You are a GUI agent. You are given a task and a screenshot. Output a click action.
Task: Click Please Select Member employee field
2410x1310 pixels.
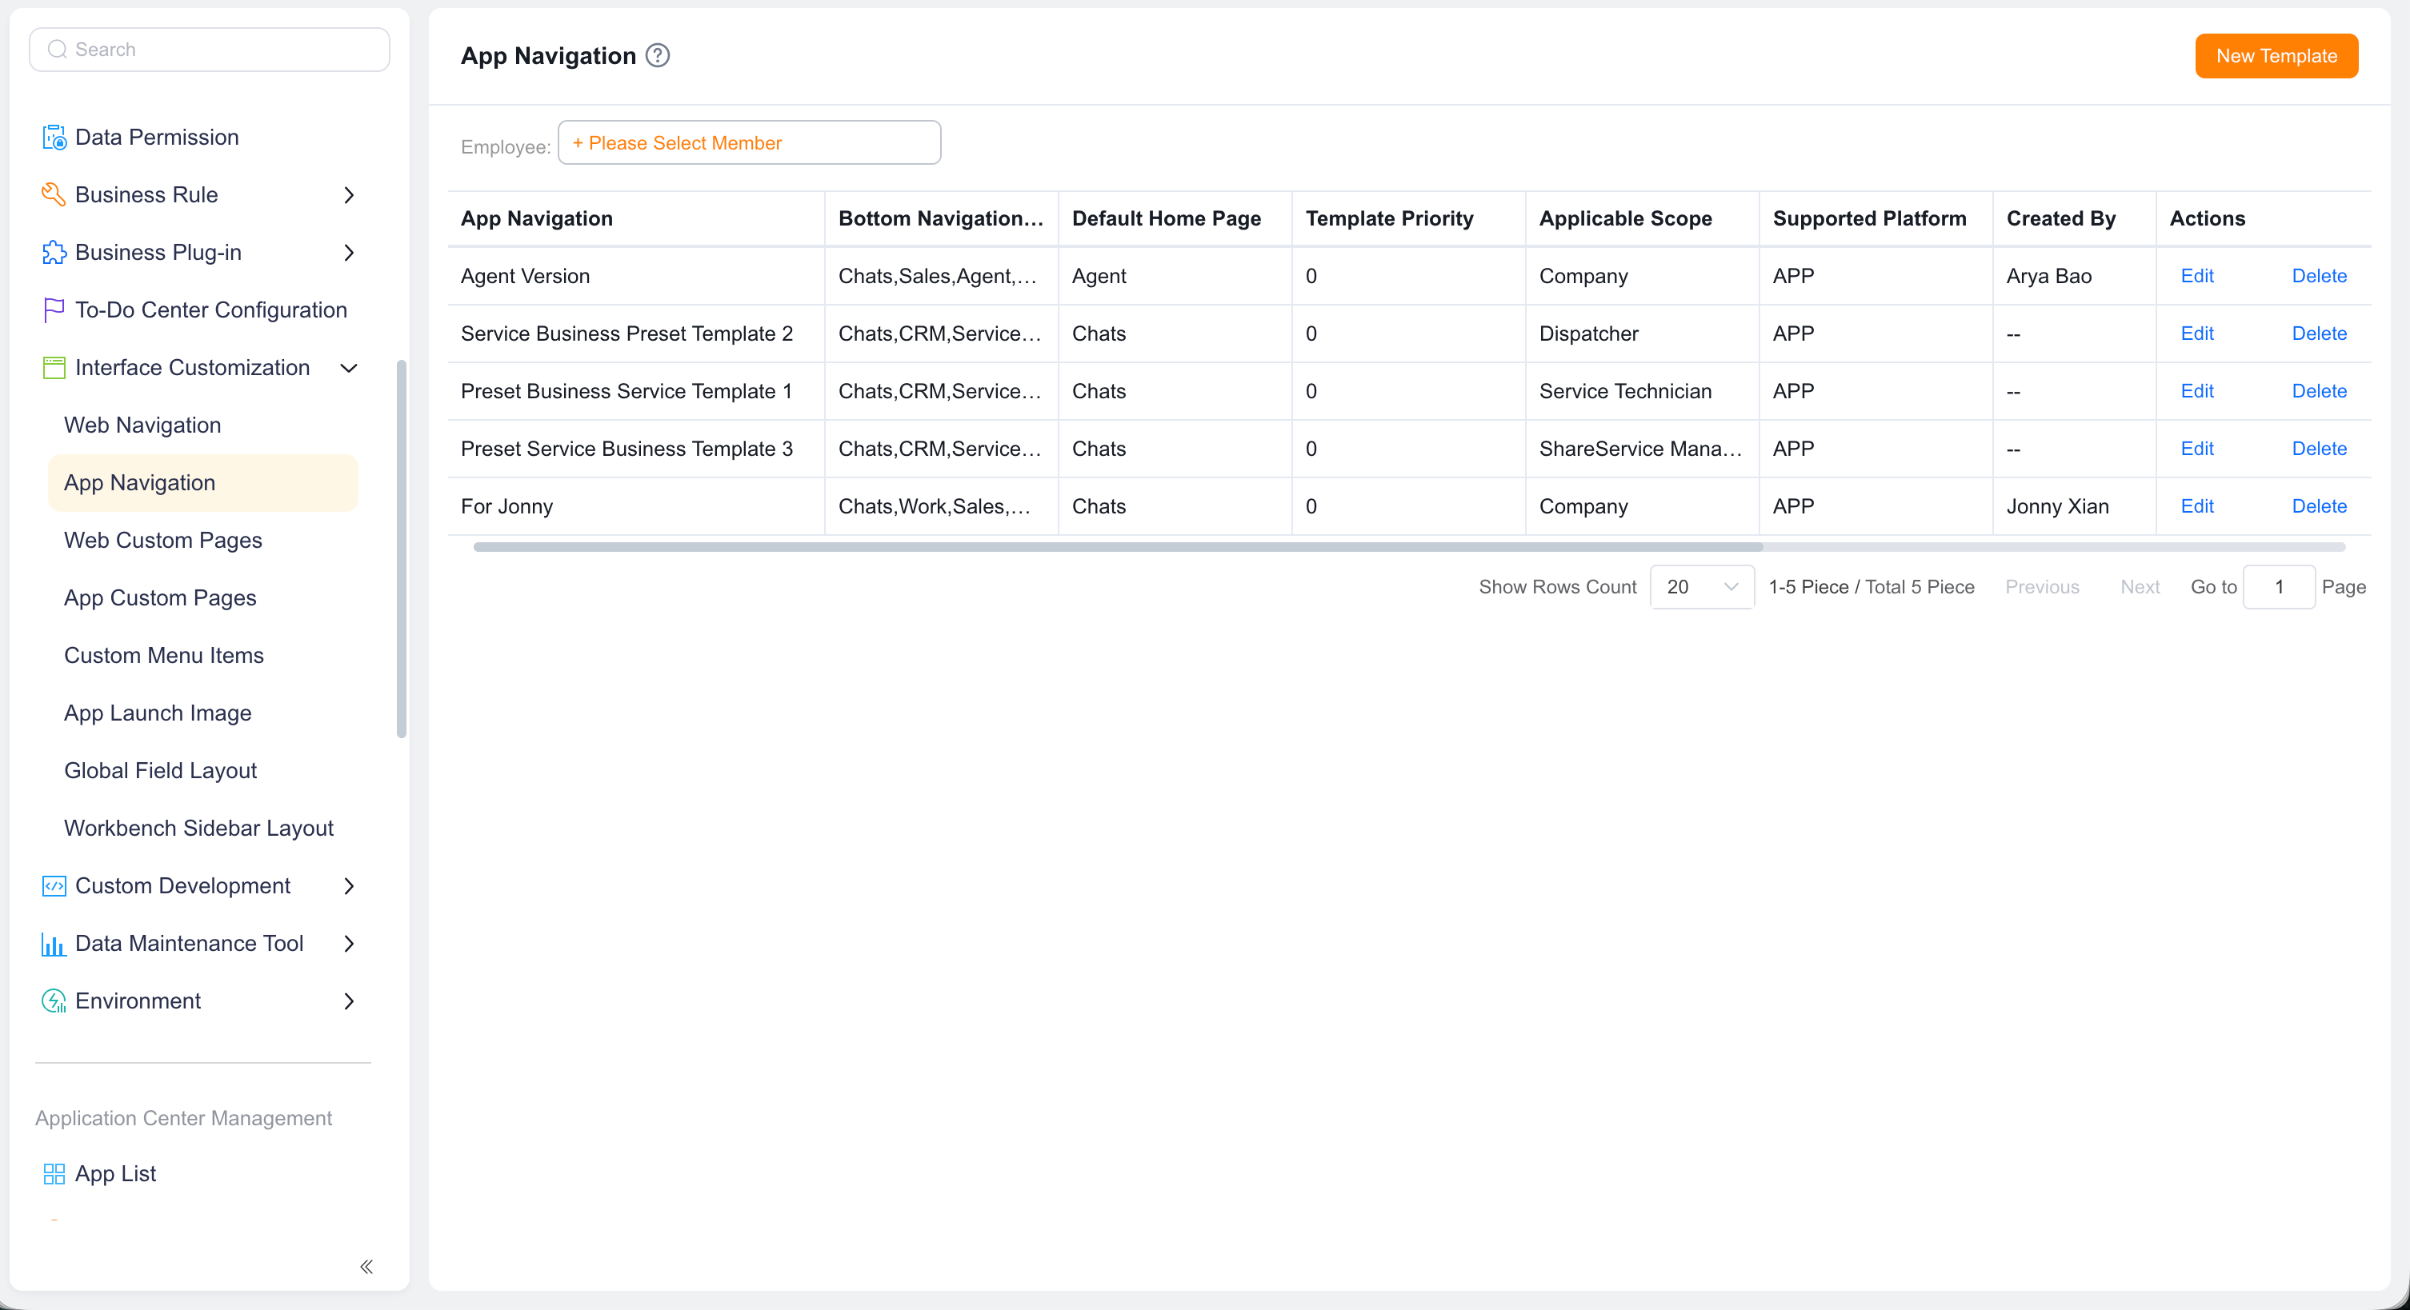coord(748,143)
